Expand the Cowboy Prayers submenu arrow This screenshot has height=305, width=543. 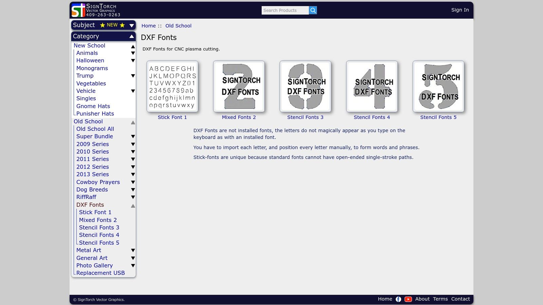[133, 182]
